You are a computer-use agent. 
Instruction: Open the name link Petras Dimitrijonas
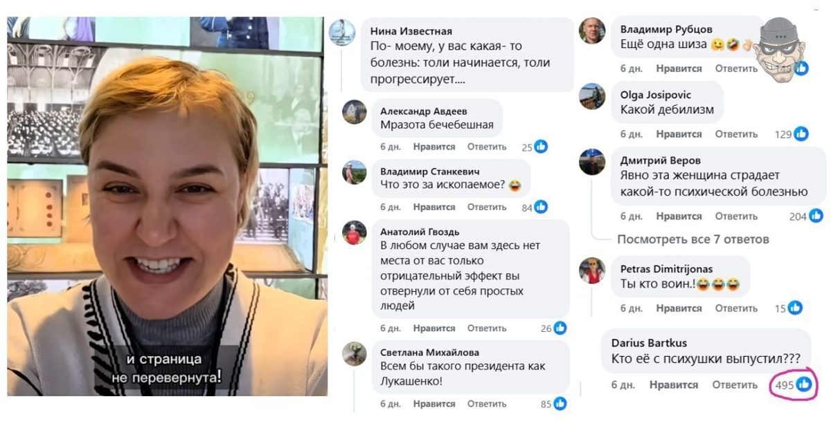[666, 269]
